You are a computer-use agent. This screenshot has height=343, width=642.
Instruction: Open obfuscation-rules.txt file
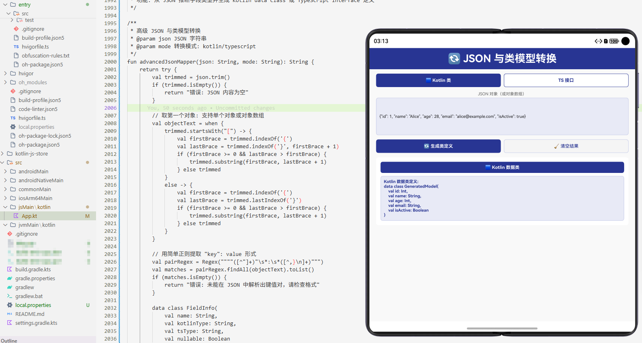(x=45, y=55)
